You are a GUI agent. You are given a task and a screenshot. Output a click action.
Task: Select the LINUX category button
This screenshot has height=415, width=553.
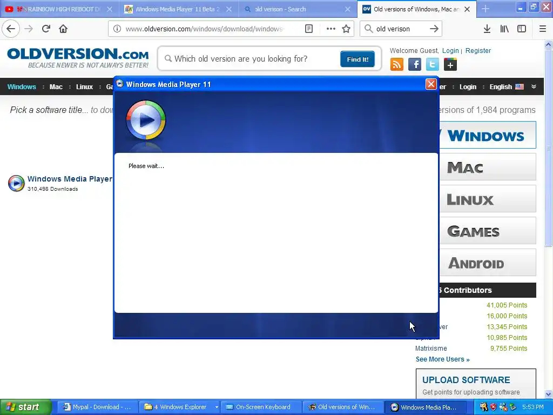(x=488, y=199)
